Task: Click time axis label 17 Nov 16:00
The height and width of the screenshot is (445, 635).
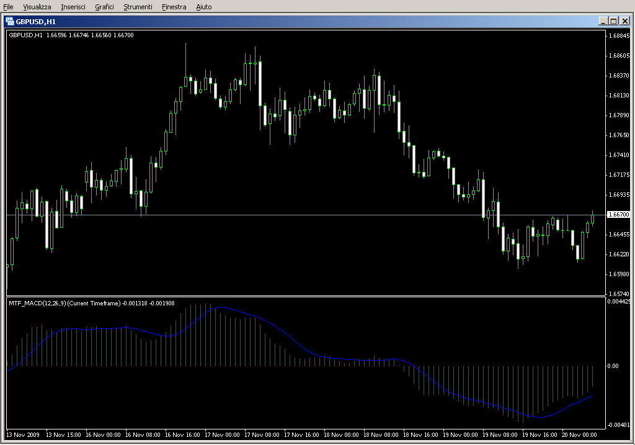Action: [x=301, y=435]
